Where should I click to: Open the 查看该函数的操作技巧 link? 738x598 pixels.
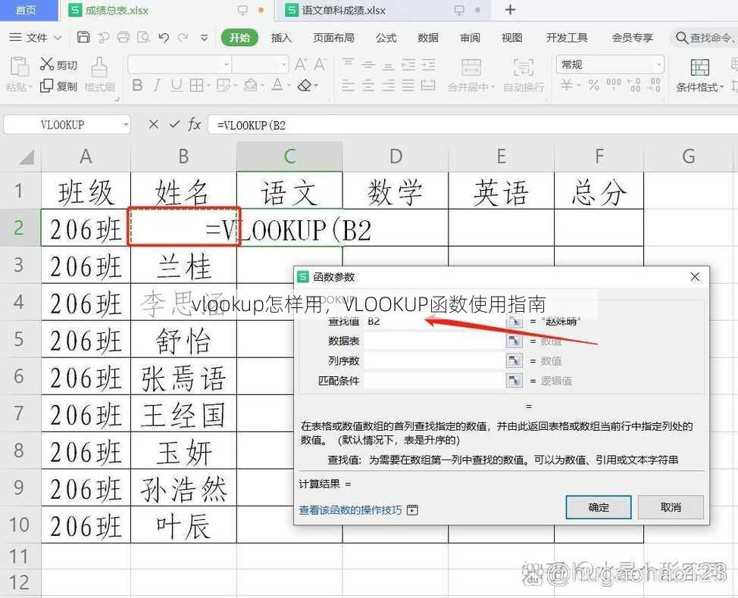click(x=351, y=510)
